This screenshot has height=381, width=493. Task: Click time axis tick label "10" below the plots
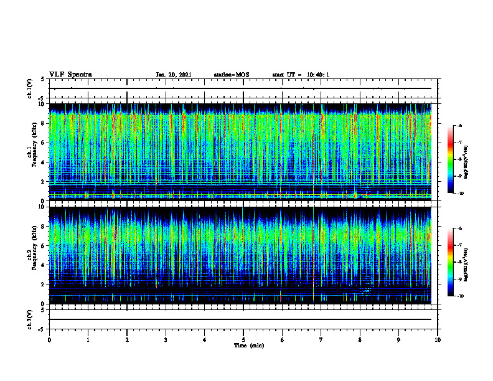coord(438,340)
